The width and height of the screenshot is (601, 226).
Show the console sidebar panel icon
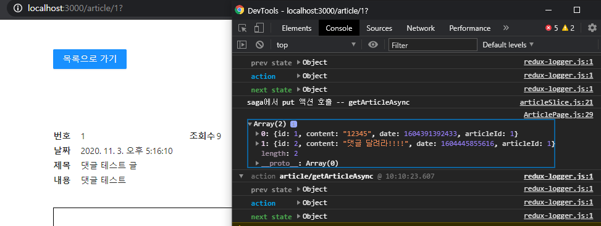[x=242, y=45]
